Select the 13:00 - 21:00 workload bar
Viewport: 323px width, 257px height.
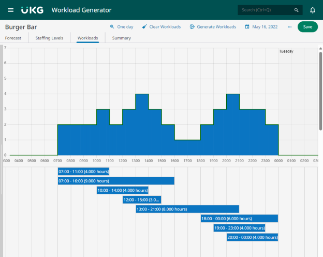[187, 209]
